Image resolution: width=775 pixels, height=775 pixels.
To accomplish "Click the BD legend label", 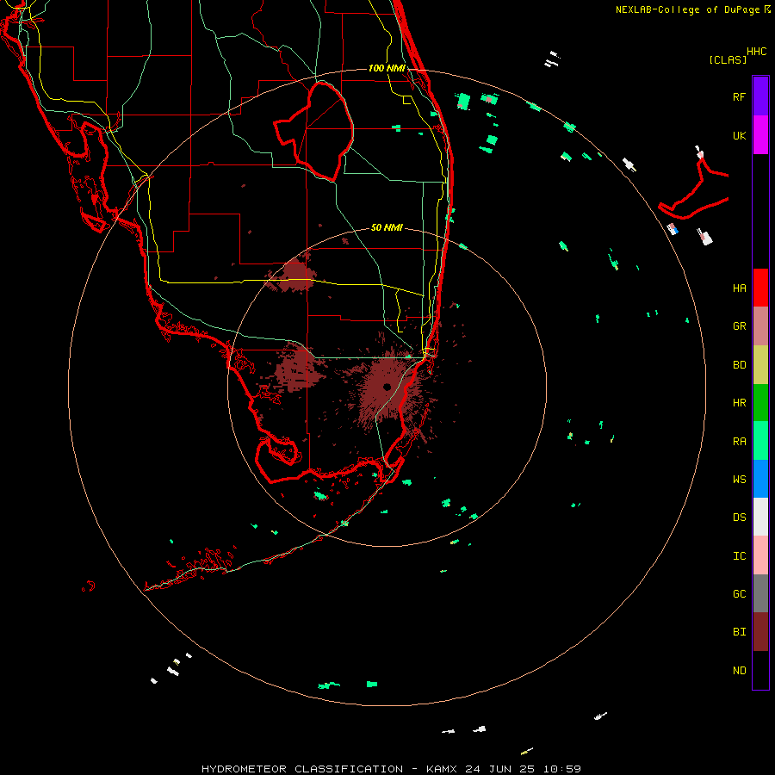I will pyautogui.click(x=739, y=365).
